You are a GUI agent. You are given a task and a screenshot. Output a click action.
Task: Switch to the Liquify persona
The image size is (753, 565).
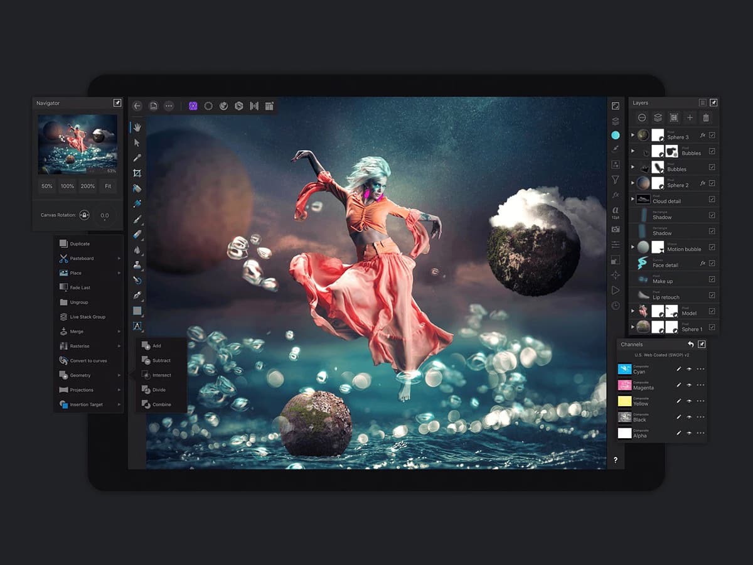click(x=223, y=105)
